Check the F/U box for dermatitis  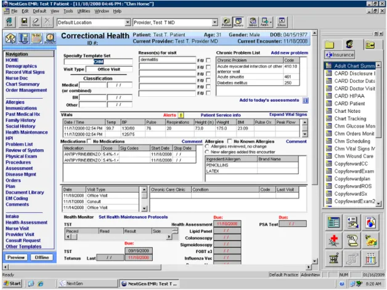(208, 60)
